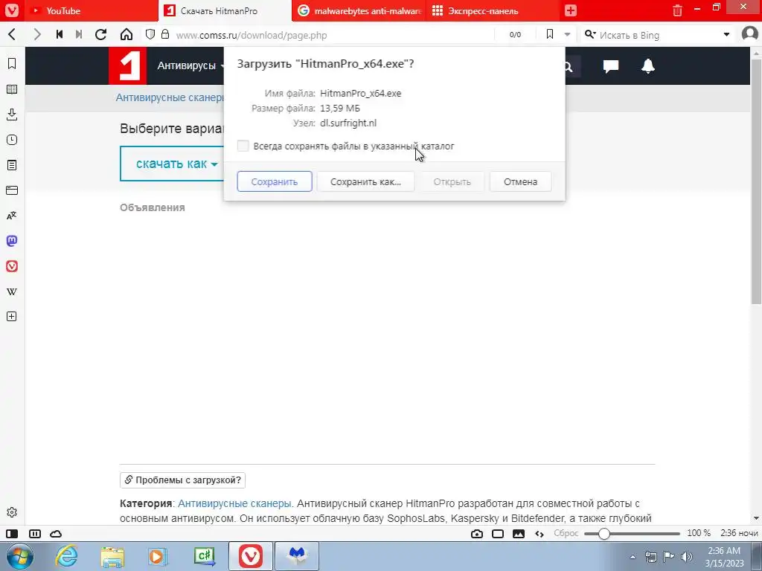Toggle images display in status bar
This screenshot has width=762, height=571.
click(x=519, y=534)
